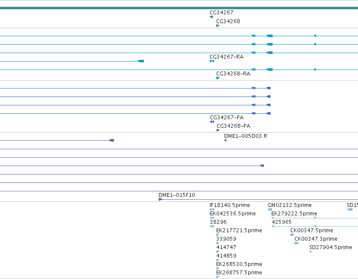This screenshot has height=279, width=358.
Task: Select the EK268530.5prime label
Action: pos(239,264)
